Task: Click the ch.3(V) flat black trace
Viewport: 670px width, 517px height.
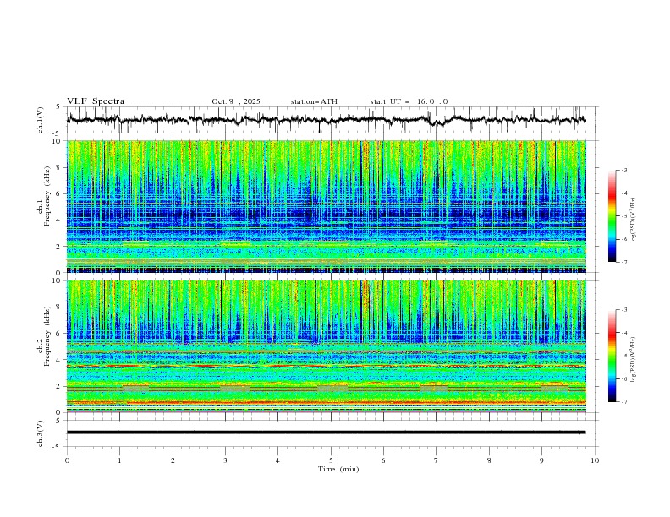Action: tap(327, 433)
